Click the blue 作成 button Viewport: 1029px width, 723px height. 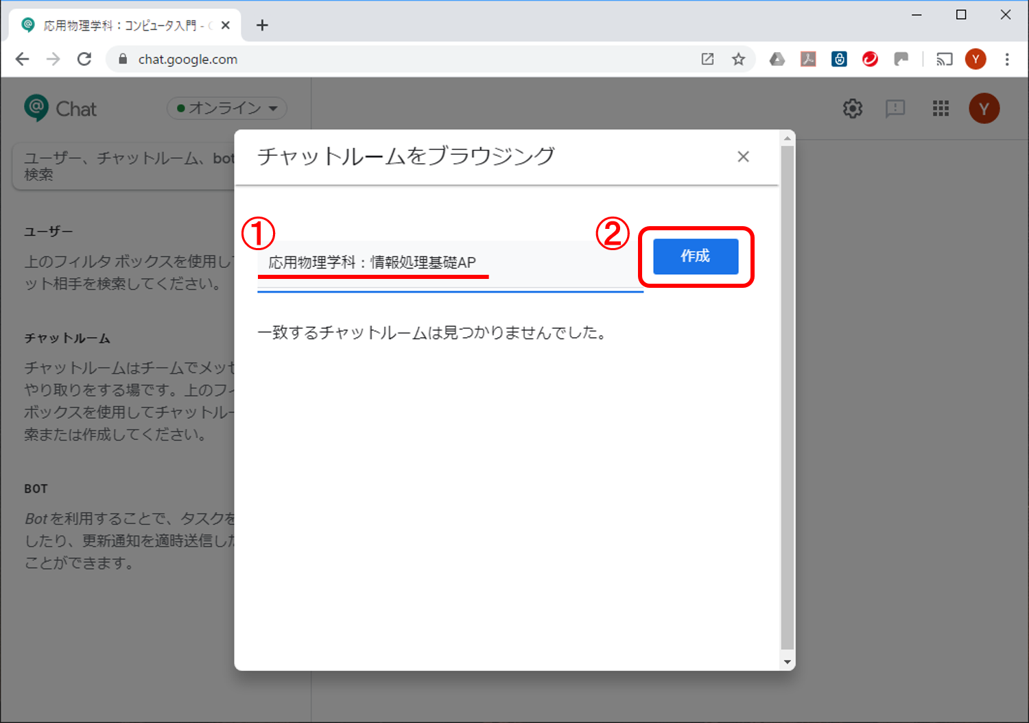696,256
